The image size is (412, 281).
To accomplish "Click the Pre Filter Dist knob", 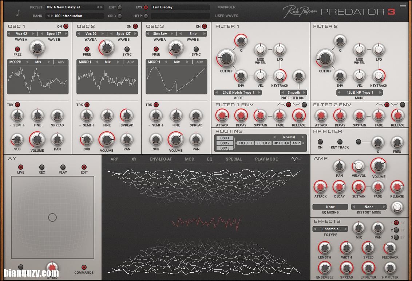I will [299, 76].
